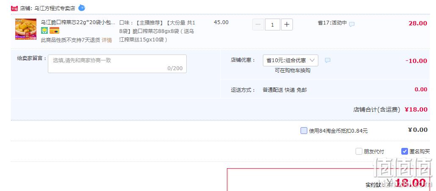Click the 省17:活动中 promotion text
Image resolution: width=436 pixels, height=191 pixels.
(x=332, y=23)
